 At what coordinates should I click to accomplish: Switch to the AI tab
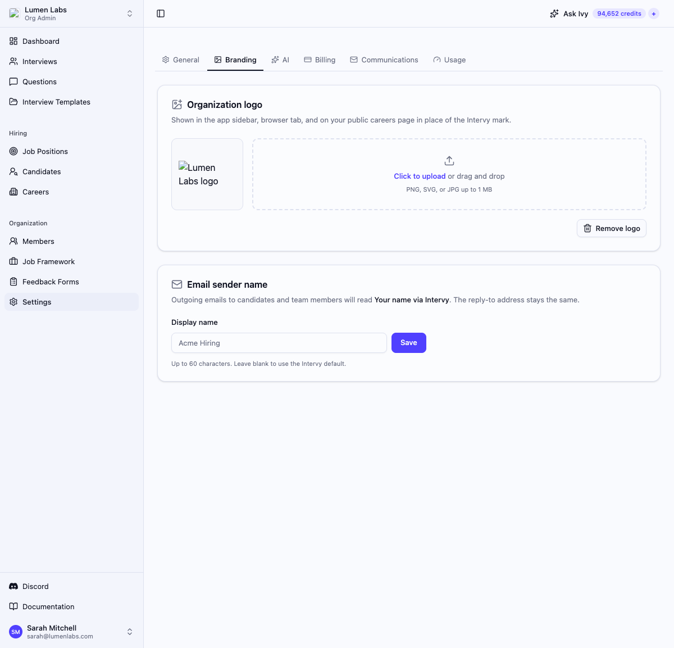click(280, 60)
